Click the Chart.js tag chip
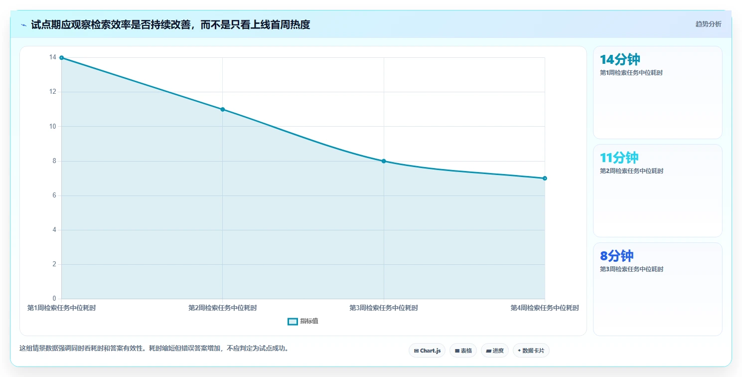This screenshot has width=742, height=377. (427, 351)
